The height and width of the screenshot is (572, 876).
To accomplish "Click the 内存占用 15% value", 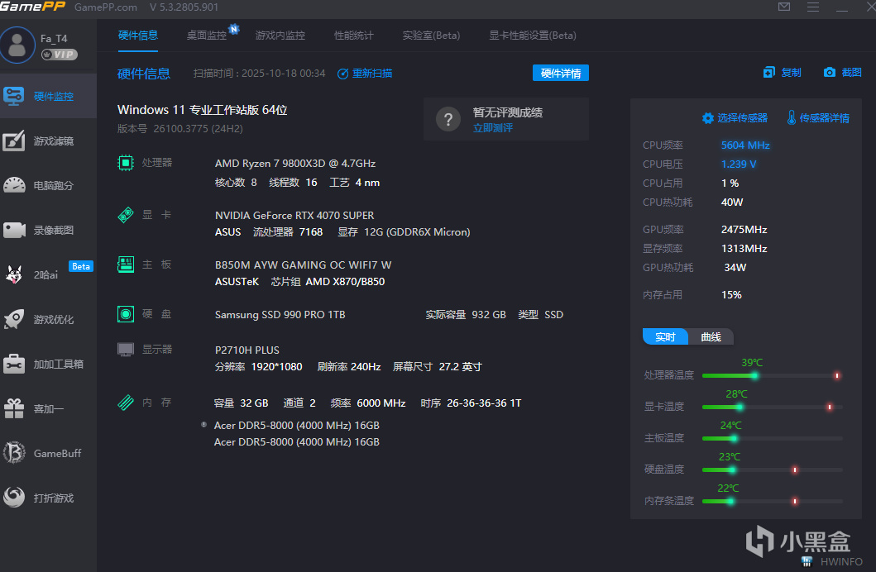I will (x=731, y=294).
